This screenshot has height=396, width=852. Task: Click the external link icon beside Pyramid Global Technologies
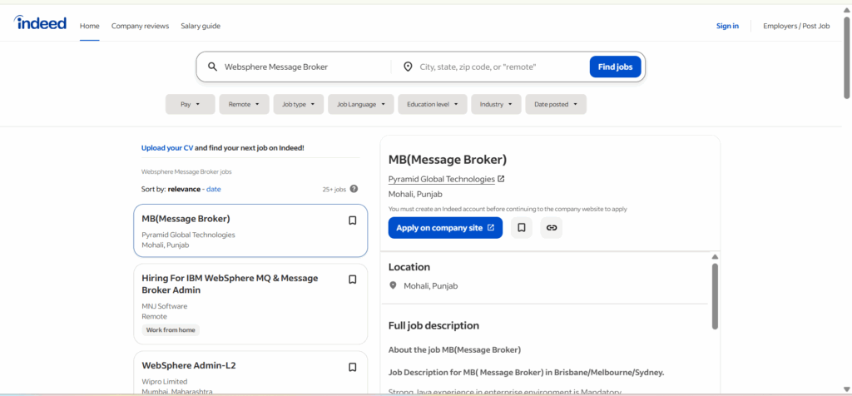click(x=501, y=179)
